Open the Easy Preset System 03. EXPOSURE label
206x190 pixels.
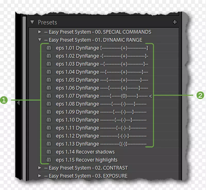(86, 176)
